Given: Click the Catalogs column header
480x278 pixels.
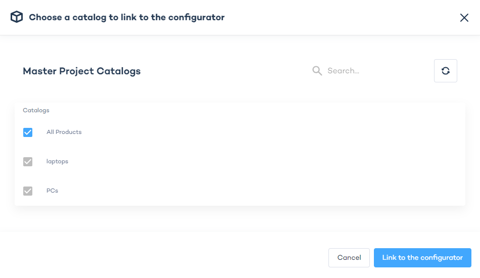Looking at the screenshot, I should 36,110.
